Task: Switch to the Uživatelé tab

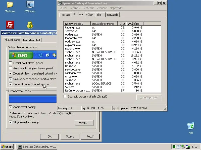Action: 113,15
